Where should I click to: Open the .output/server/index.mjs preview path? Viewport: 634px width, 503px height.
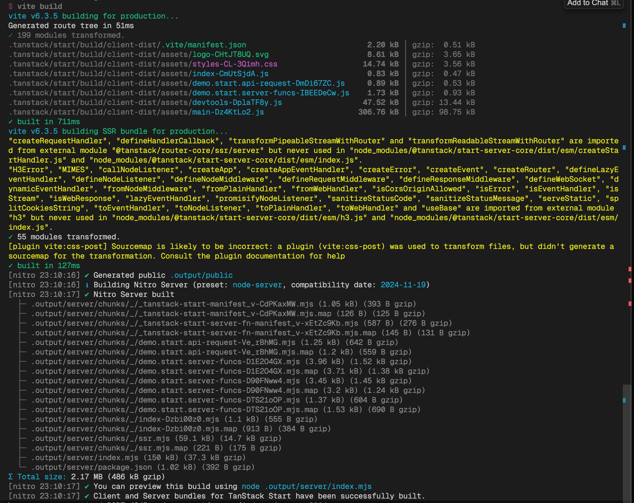318,486
